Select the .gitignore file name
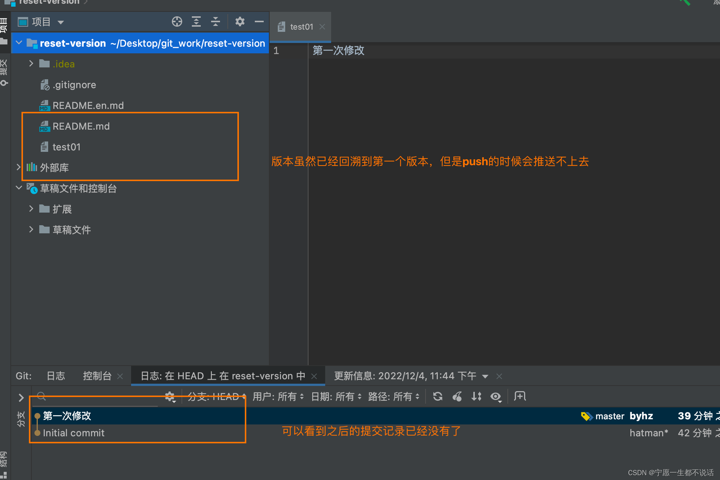The image size is (720, 480). point(74,85)
